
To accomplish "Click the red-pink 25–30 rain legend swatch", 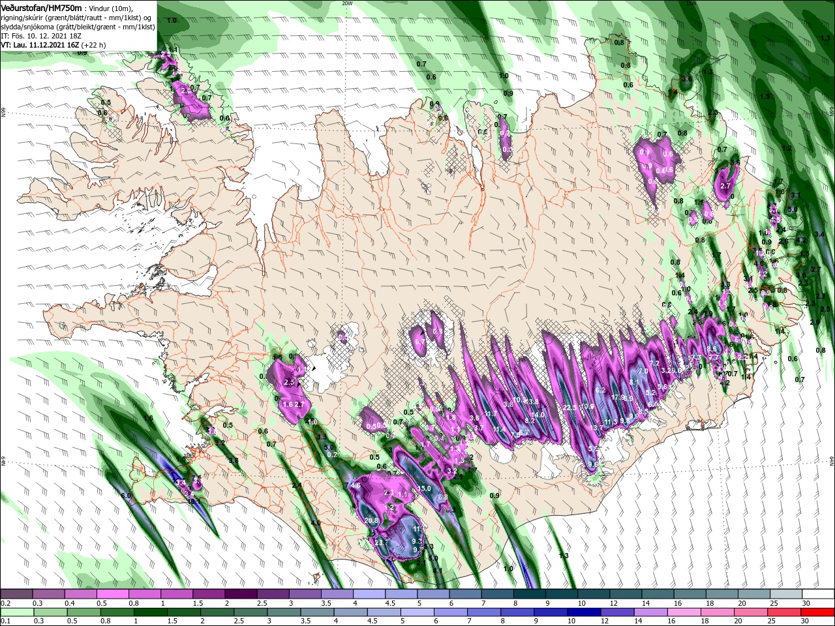I will click(x=785, y=612).
